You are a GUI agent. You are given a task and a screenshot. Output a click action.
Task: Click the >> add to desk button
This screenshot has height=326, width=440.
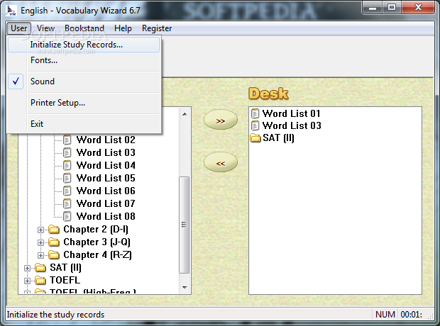pyautogui.click(x=221, y=120)
